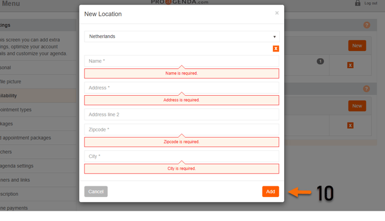Open the upper orange question mark help
Image resolution: width=385 pixels, height=221 pixels.
[x=367, y=25]
